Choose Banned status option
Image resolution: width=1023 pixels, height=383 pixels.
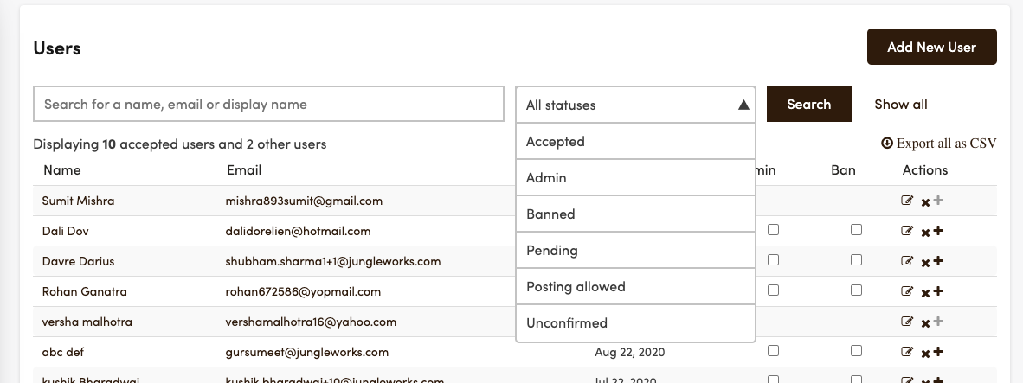635,214
